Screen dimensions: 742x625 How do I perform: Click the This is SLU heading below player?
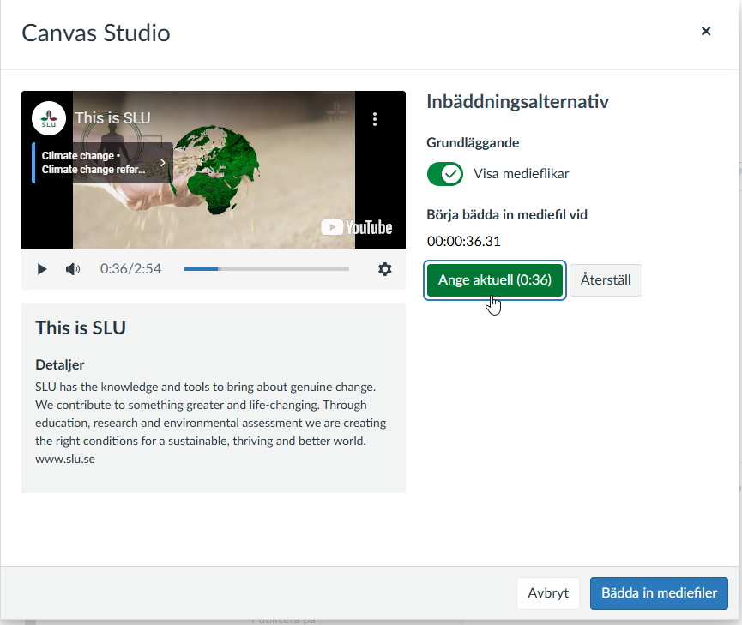(x=81, y=328)
